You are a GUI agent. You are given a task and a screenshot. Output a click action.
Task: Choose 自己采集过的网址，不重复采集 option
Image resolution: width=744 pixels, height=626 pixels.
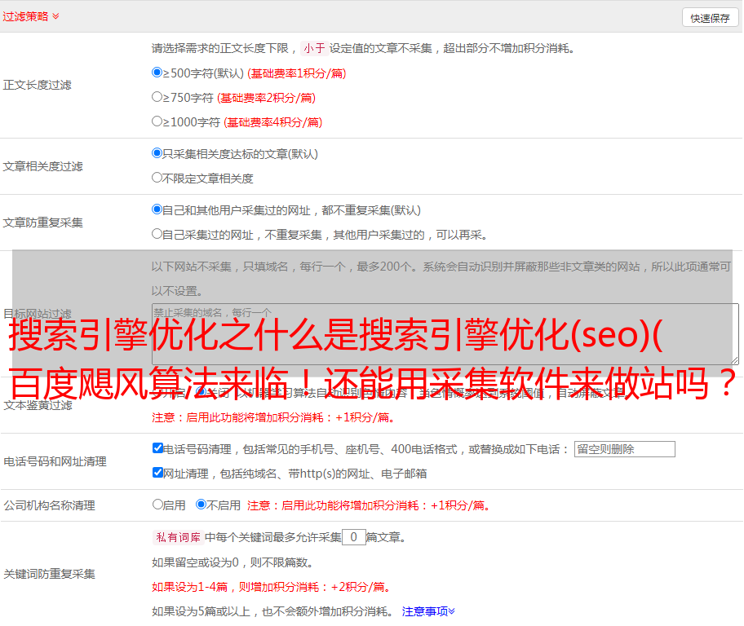(157, 234)
